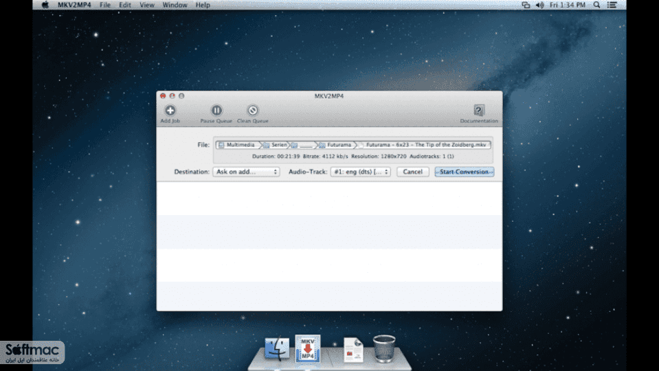Open the Documentation help icon
The height and width of the screenshot is (371, 659).
click(x=479, y=111)
